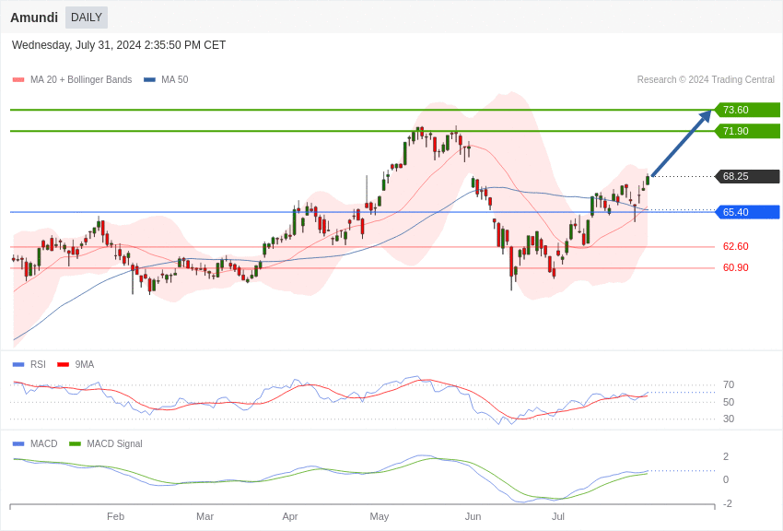This screenshot has height=531, width=783.
Task: Click the red 60.90 support level label
Action: click(735, 267)
